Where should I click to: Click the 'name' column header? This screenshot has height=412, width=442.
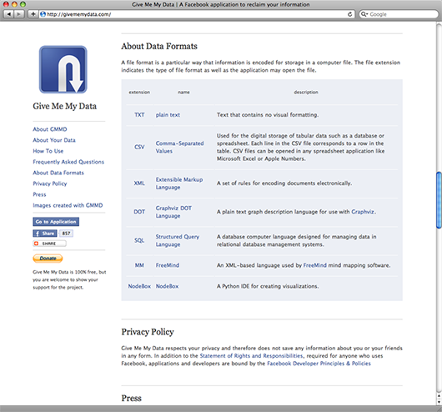[183, 93]
